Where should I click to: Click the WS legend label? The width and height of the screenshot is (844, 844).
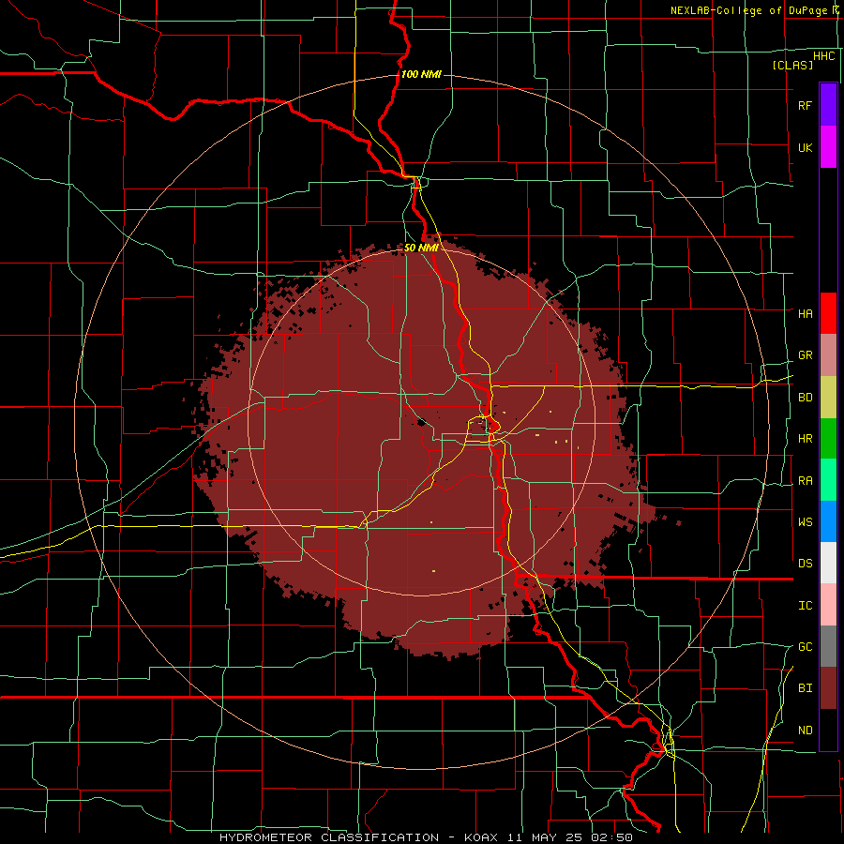[805, 521]
